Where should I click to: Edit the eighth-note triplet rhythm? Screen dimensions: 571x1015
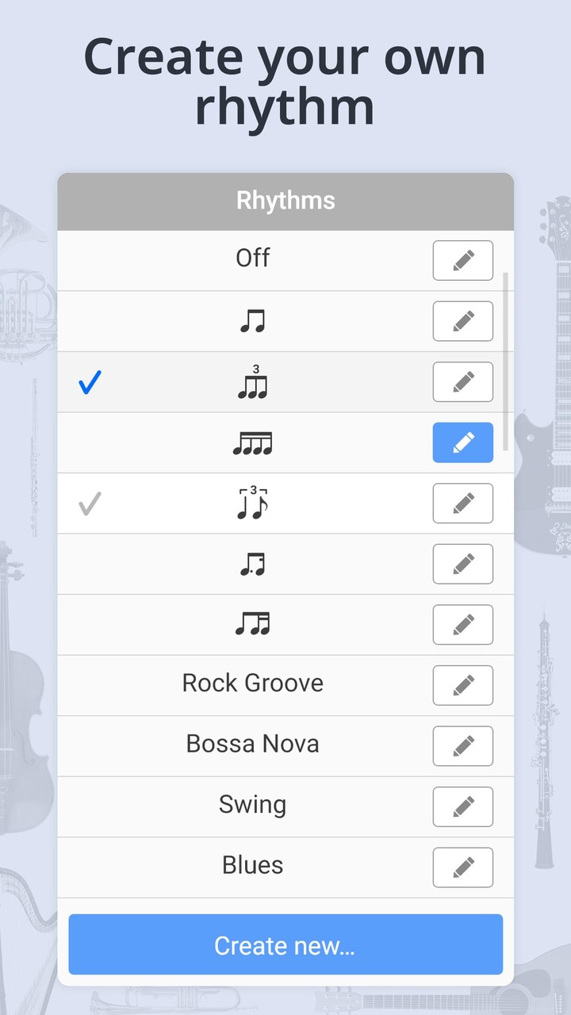[463, 382]
